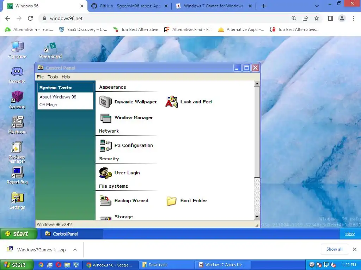Image resolution: width=361 pixels, height=270 pixels.
Task: Open the Chrome profile avatar menu
Action: tap(342, 18)
